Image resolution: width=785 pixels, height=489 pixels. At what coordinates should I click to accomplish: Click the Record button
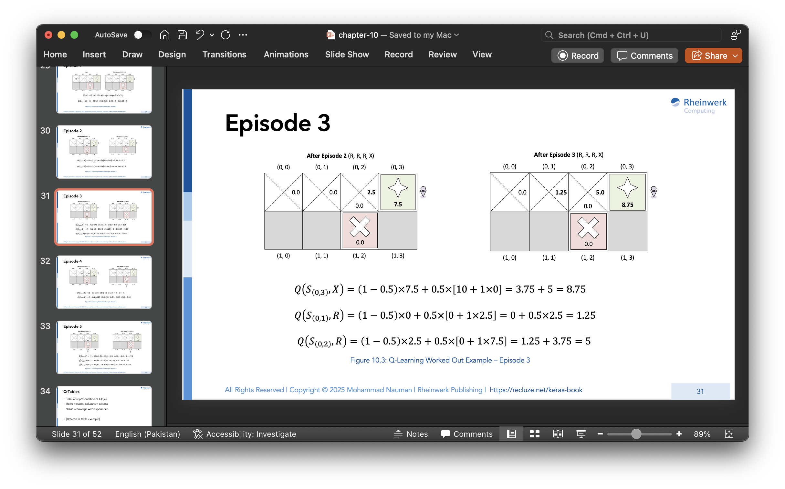(577, 55)
